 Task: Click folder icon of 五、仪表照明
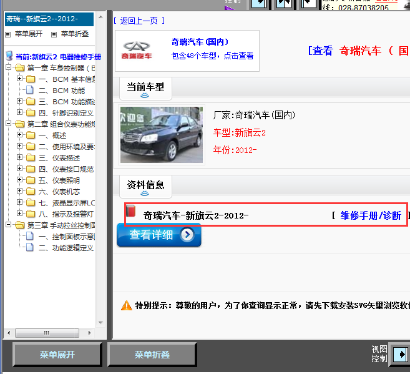pyautogui.click(x=31, y=180)
